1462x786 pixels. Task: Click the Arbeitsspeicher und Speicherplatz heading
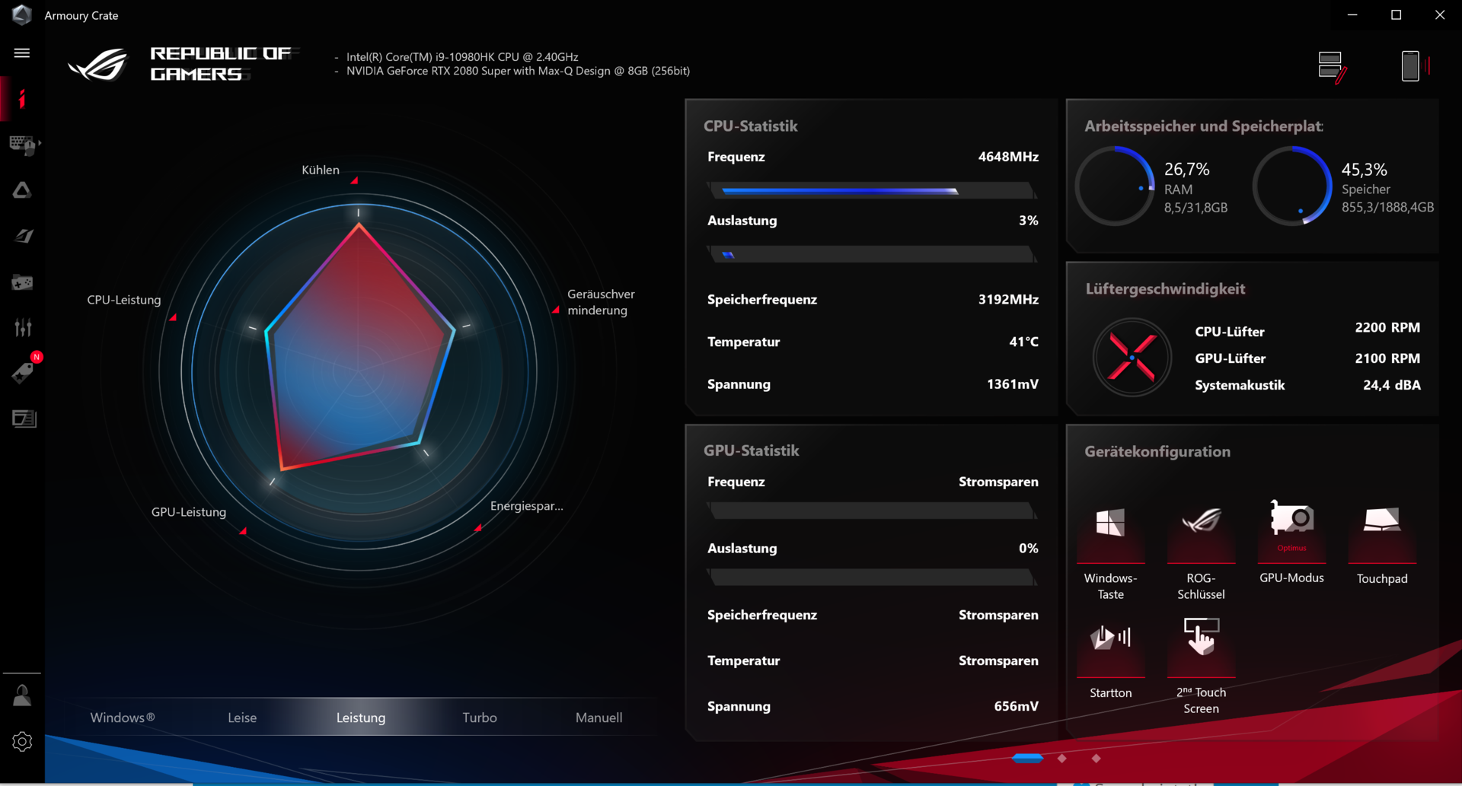pyautogui.click(x=1204, y=126)
